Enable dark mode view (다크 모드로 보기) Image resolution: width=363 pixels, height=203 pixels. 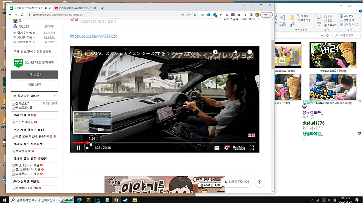(237, 182)
